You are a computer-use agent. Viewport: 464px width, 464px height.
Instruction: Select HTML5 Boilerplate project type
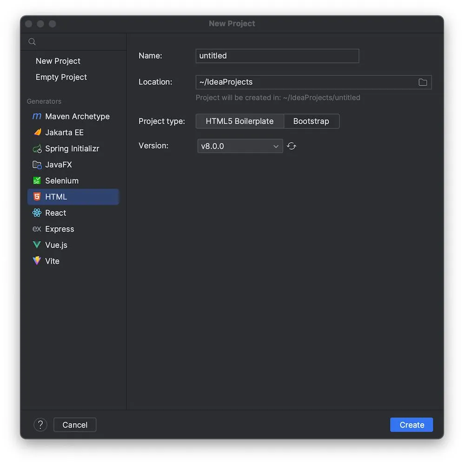coord(240,121)
